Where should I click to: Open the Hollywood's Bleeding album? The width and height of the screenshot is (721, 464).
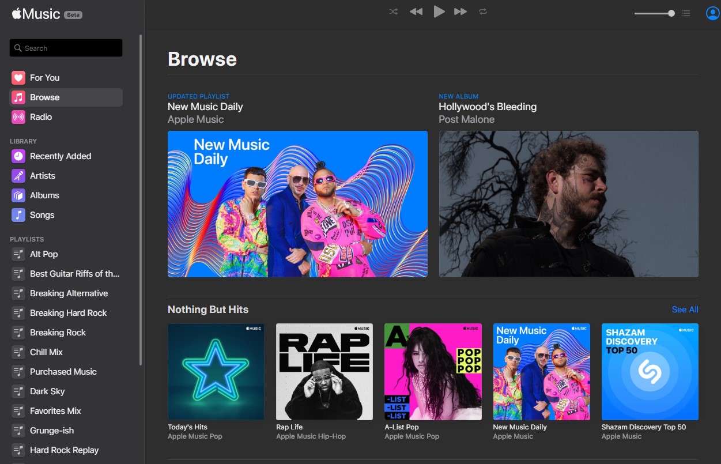click(568, 204)
